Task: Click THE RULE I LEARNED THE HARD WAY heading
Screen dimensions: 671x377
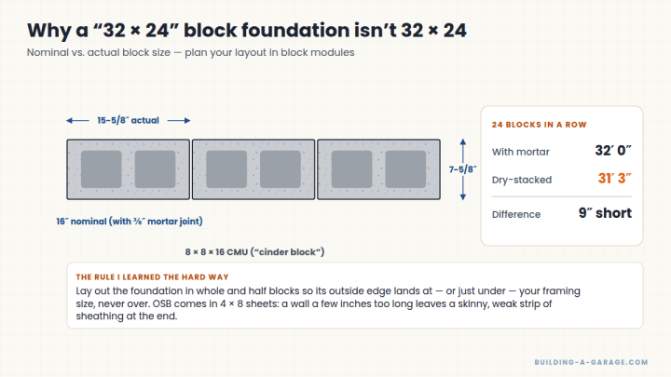Action: 152,277
